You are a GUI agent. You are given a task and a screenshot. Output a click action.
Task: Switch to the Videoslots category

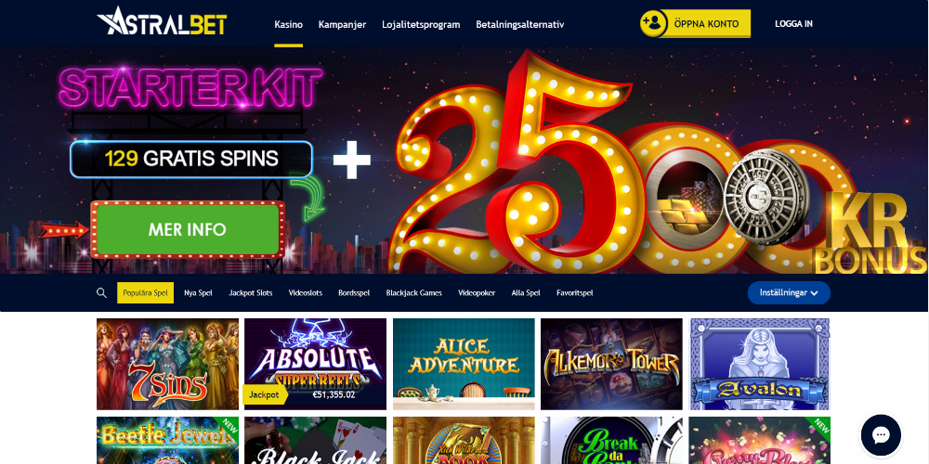(305, 293)
